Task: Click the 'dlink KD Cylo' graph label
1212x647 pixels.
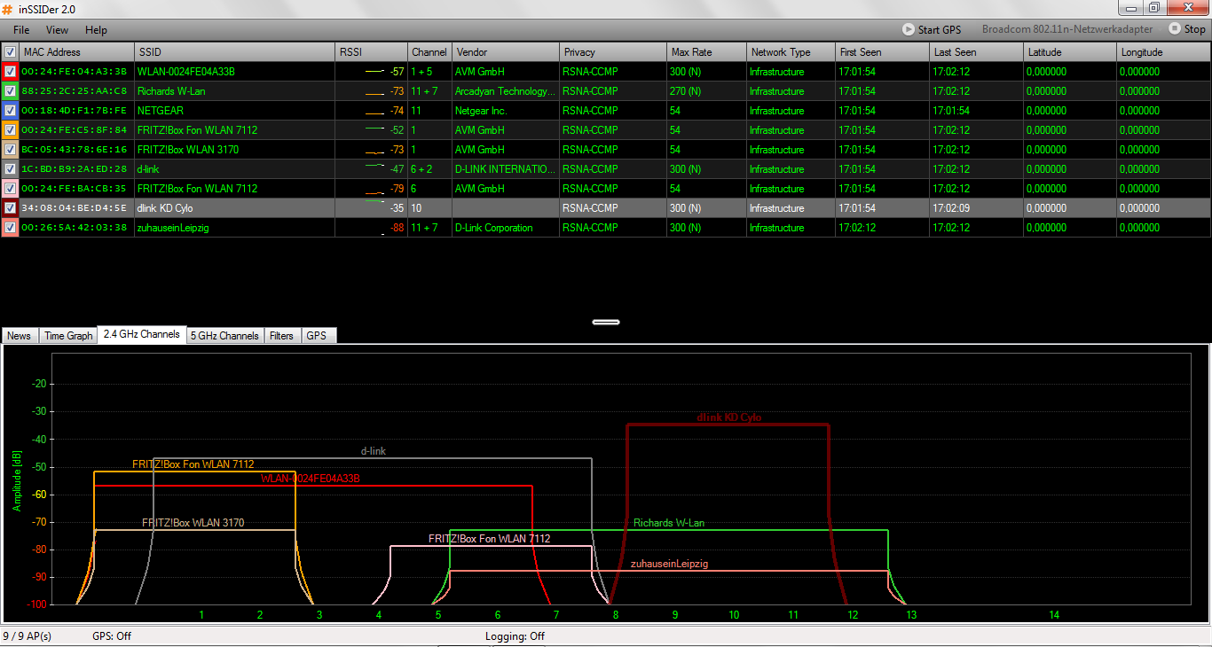Action: pyautogui.click(x=728, y=417)
